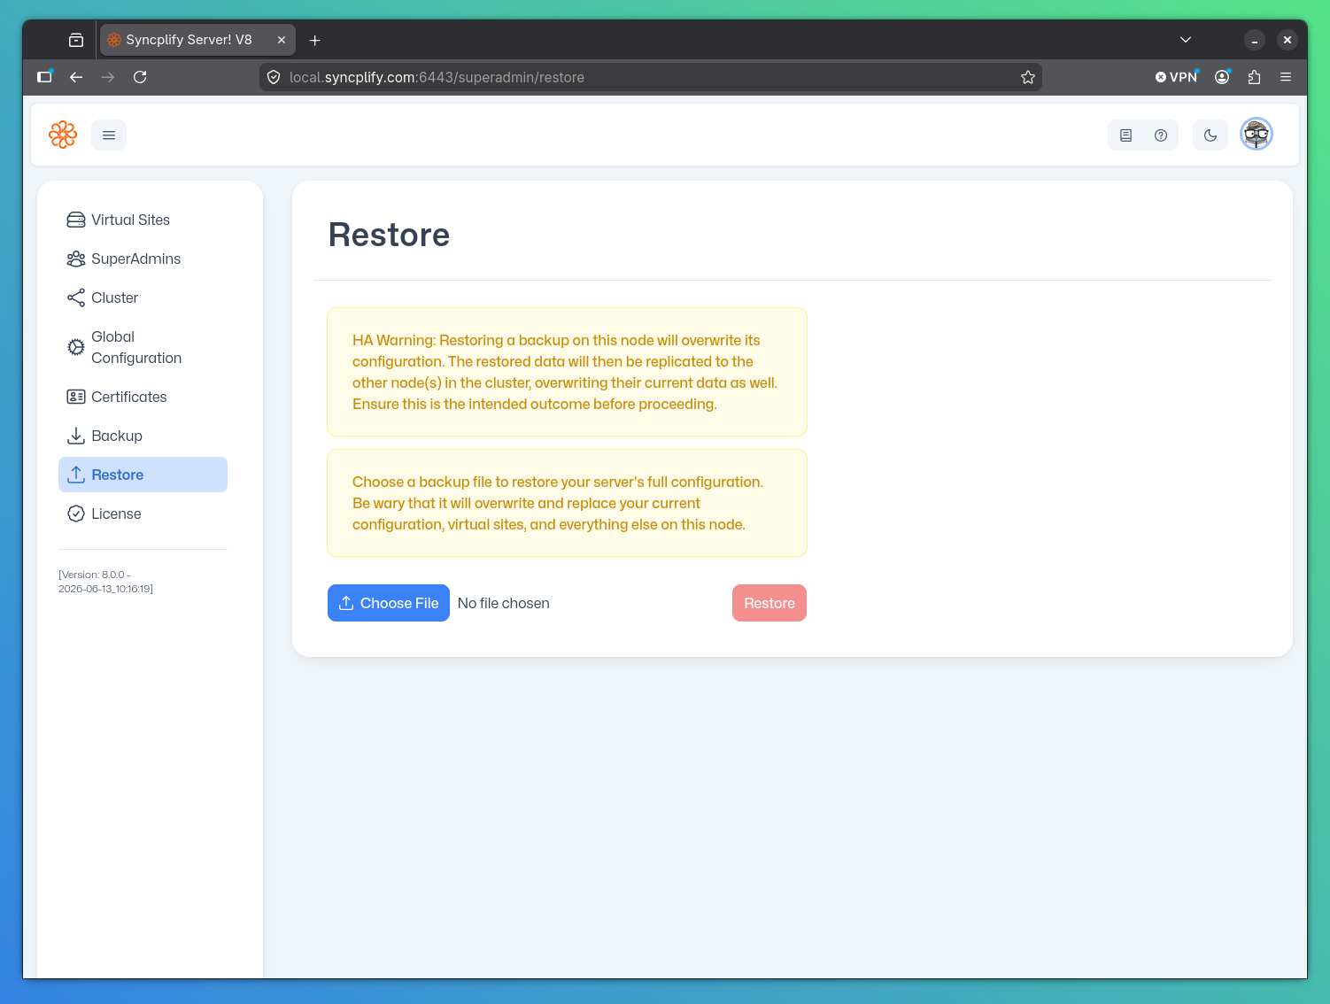The image size is (1330, 1004).
Task: Click the red Restore button
Action: pos(769,603)
